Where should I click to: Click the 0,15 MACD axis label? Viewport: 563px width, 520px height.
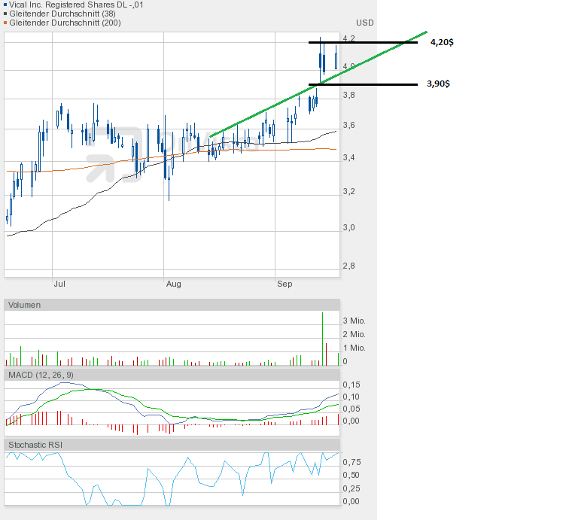click(x=351, y=385)
